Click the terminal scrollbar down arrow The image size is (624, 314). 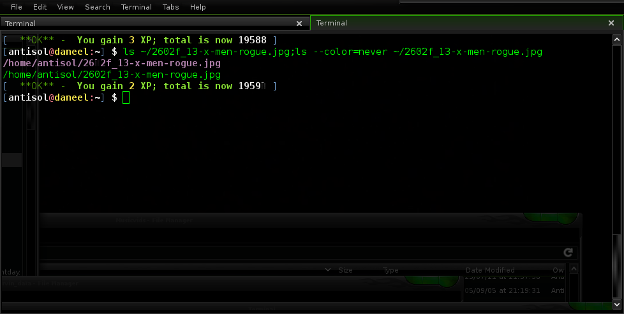click(618, 306)
